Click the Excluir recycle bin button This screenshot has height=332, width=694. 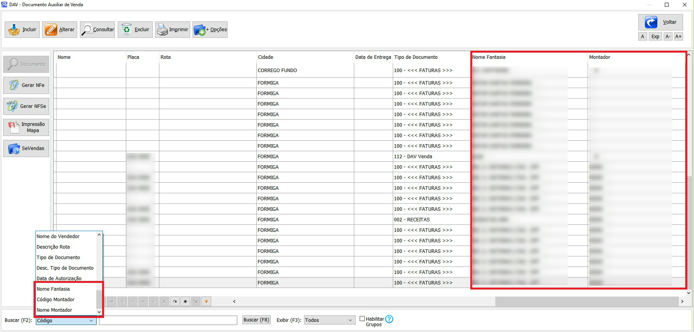point(136,30)
